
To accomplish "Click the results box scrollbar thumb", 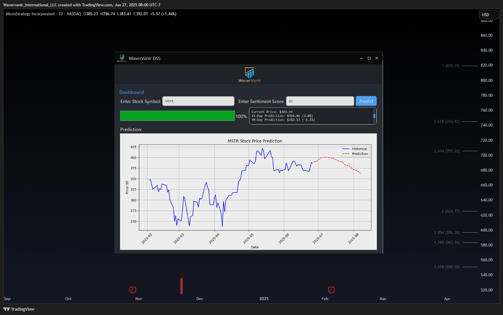I will 374,116.
